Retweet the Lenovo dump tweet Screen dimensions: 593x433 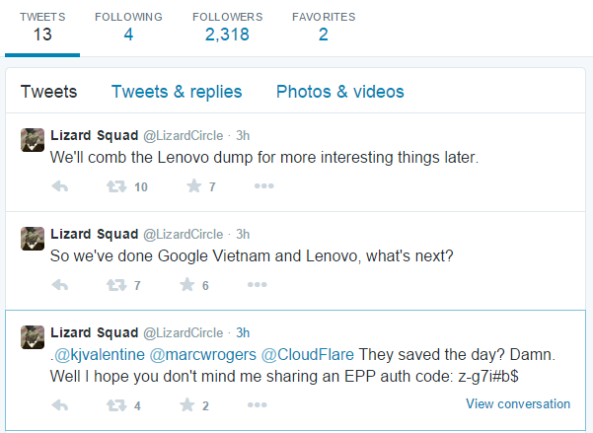pos(116,186)
